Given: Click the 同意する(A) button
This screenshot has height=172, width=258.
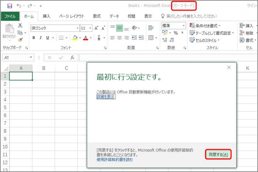Looking at the screenshot, I should [x=218, y=154].
